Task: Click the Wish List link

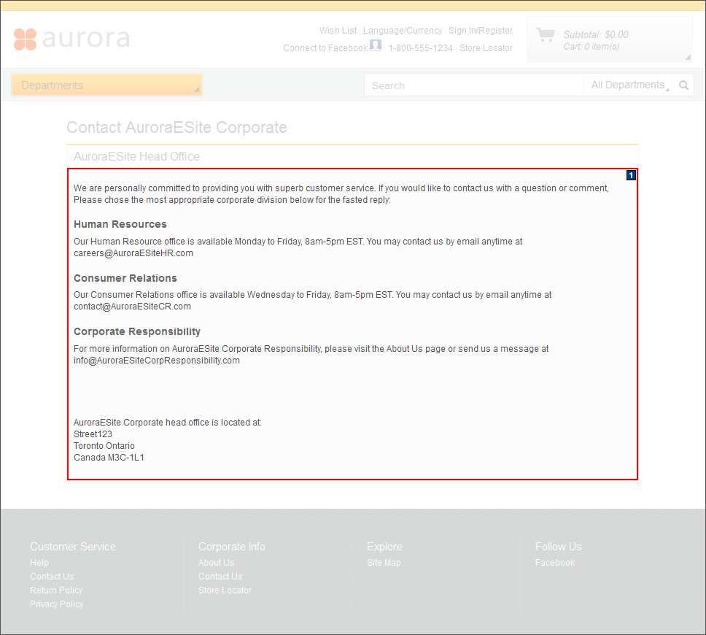Action: pos(338,30)
